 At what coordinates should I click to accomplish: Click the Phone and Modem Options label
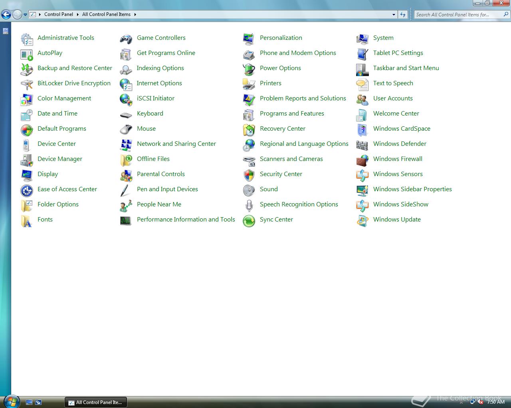click(x=298, y=53)
